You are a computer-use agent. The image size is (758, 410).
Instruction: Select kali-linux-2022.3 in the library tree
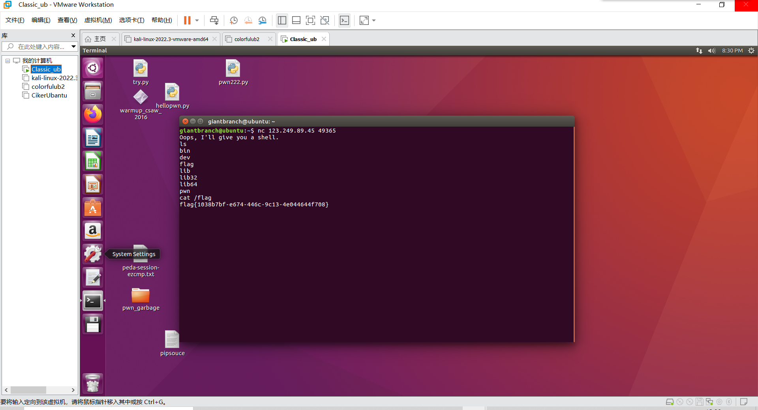point(54,78)
